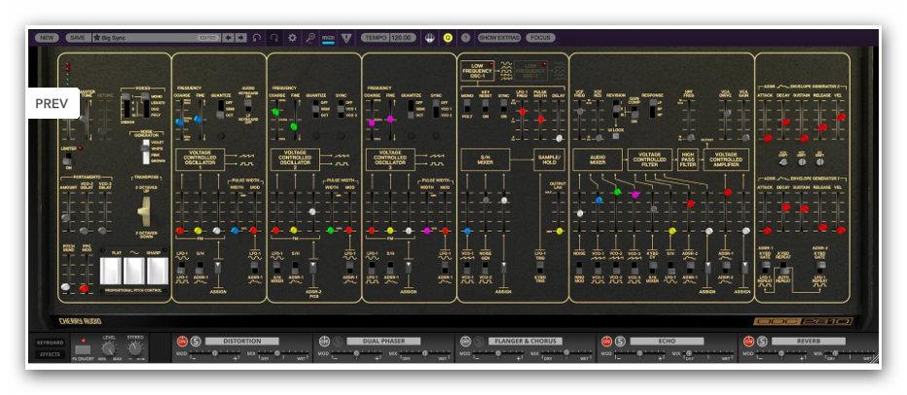Toggle DUAL PHASER power button

point(323,341)
